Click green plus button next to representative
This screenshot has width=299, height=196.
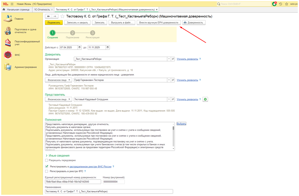point(205,99)
